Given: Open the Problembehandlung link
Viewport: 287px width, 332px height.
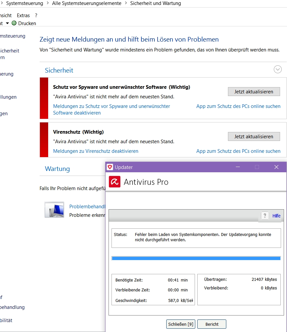Looking at the screenshot, I should 87,207.
